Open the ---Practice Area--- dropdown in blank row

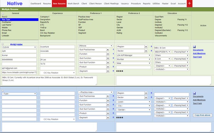coord(95,92)
